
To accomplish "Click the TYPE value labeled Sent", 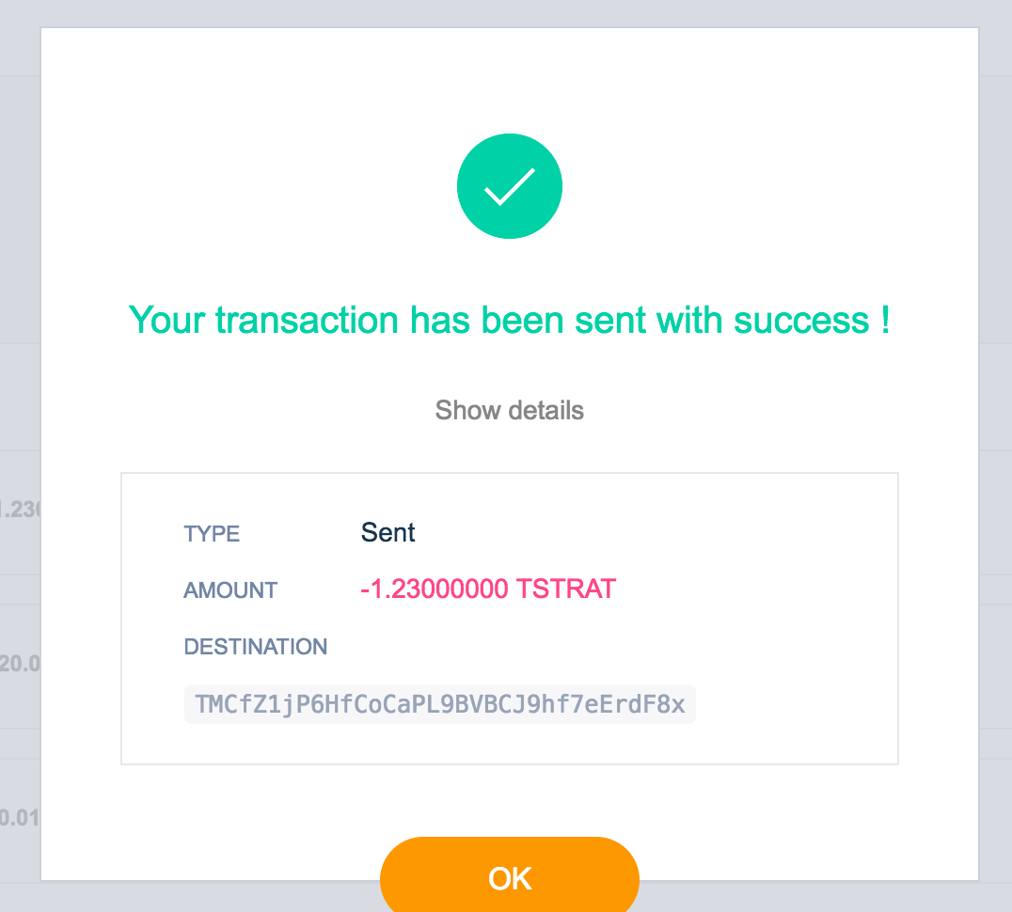I will [387, 532].
